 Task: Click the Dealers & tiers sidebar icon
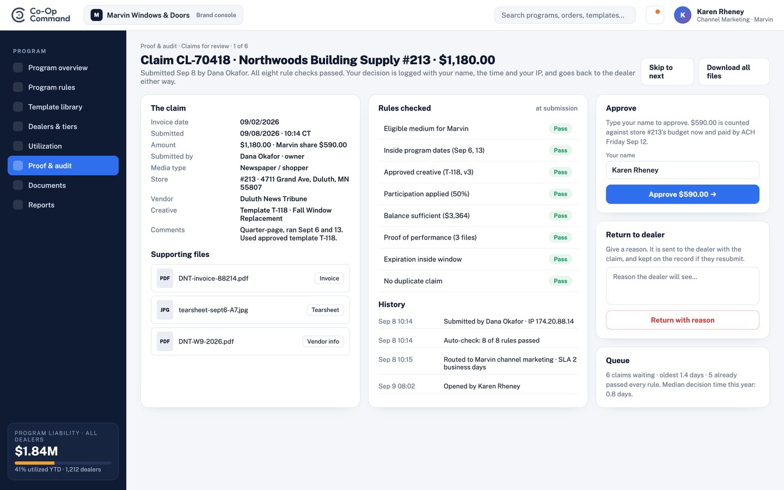pos(18,126)
